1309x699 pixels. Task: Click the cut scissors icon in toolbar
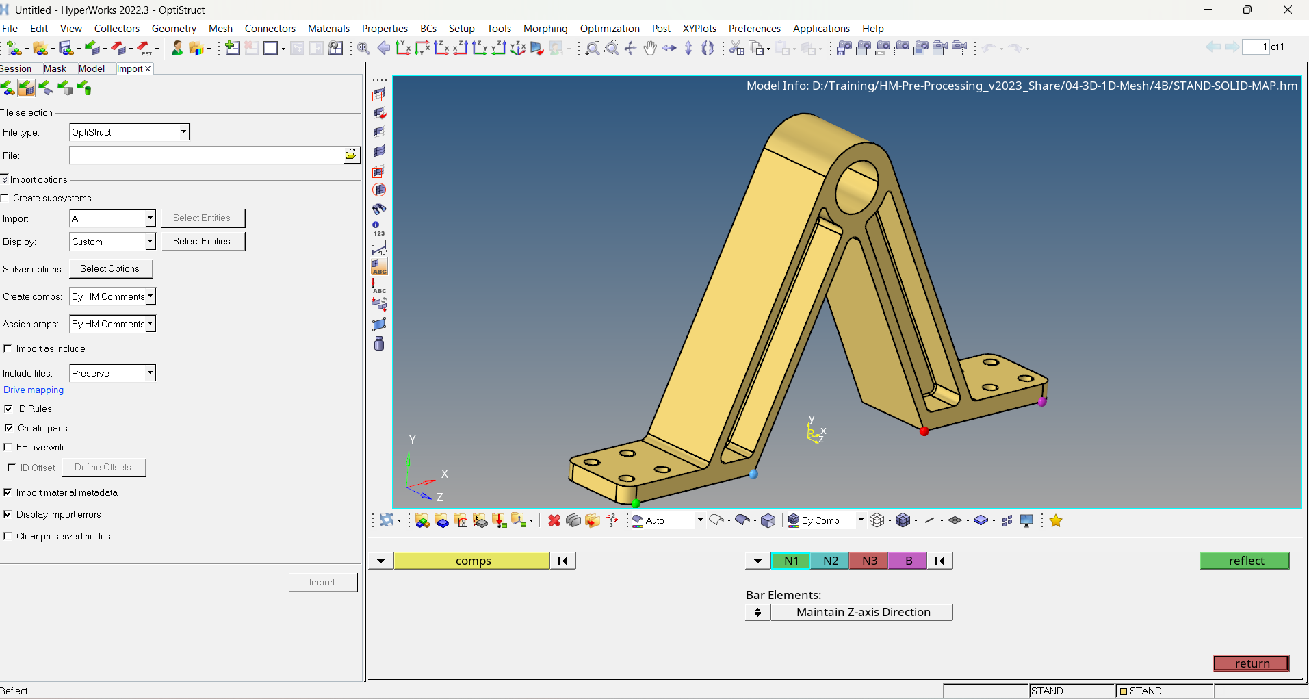pyautogui.click(x=736, y=48)
